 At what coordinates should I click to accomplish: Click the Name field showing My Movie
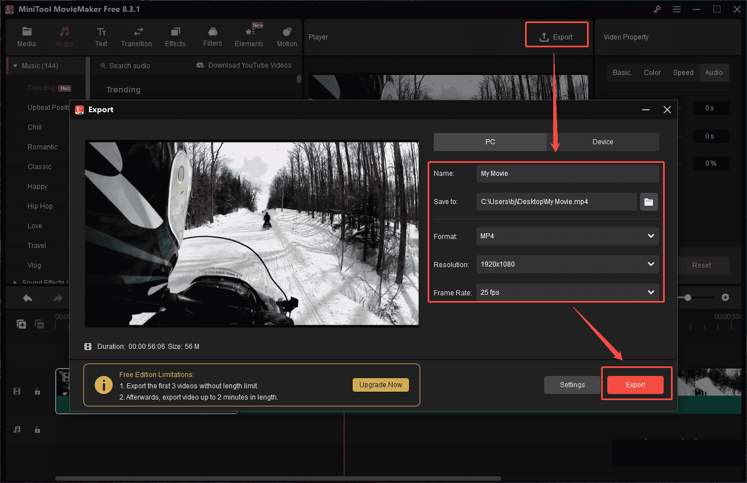click(567, 173)
